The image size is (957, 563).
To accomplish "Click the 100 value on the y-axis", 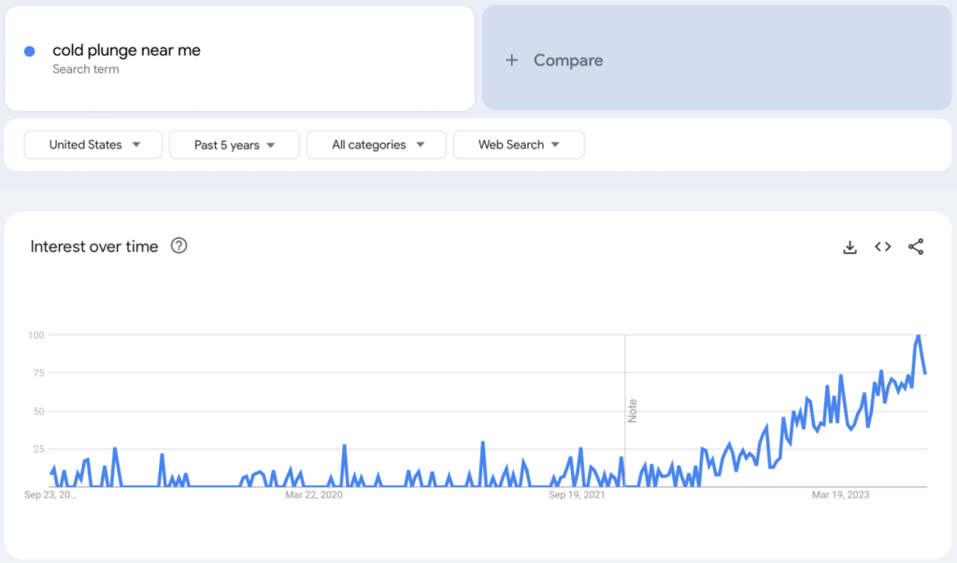I will coord(36,334).
